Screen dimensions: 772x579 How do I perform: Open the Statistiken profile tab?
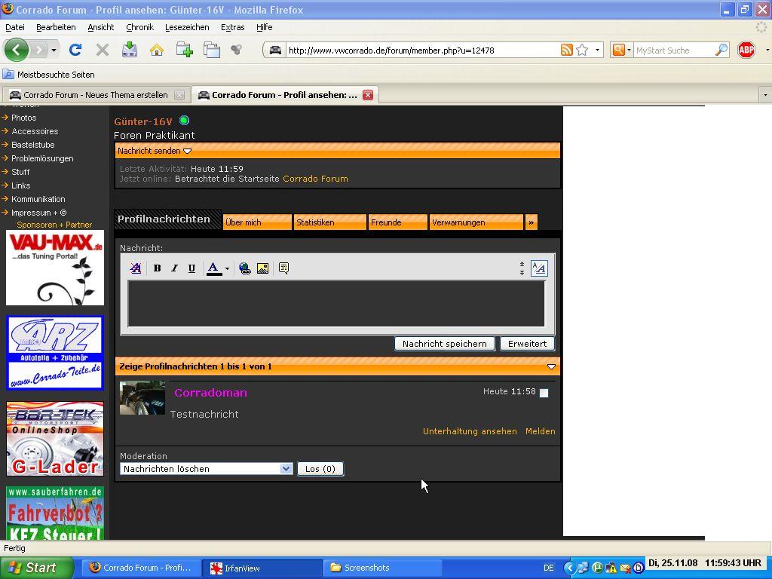pos(329,222)
